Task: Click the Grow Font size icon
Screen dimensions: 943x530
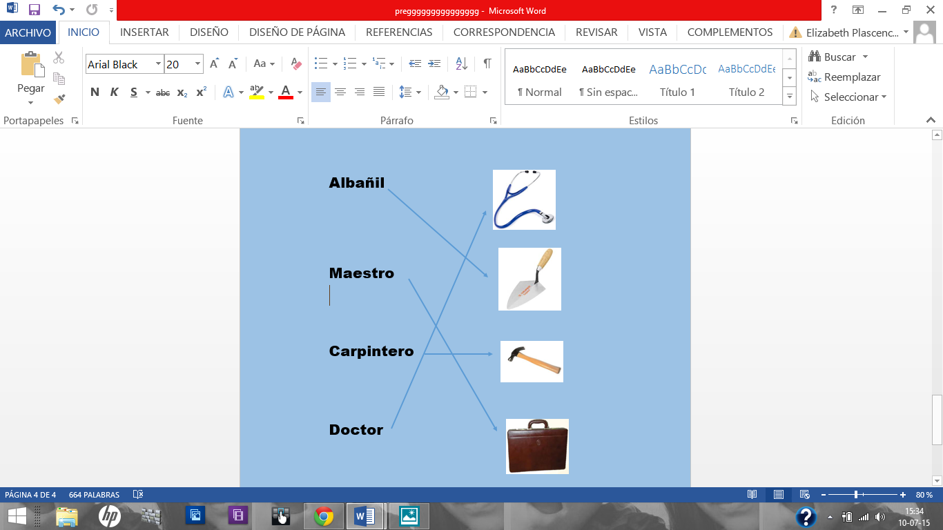Action: click(214, 64)
